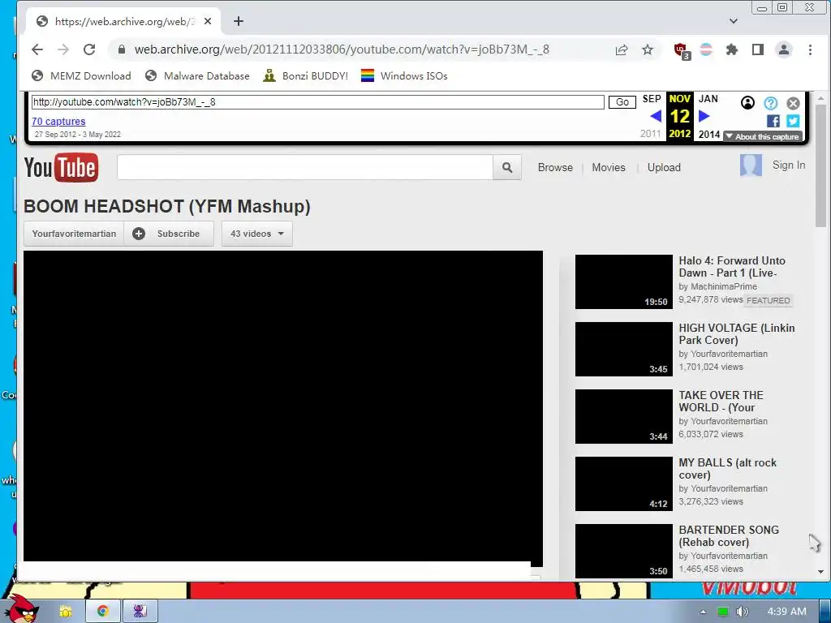This screenshot has width=831, height=623.
Task: Select year 2011 in the Wayback toolbar
Action: coord(650,134)
